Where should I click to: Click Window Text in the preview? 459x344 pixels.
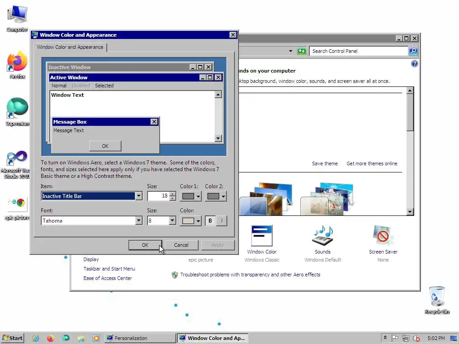pyautogui.click(x=67, y=95)
